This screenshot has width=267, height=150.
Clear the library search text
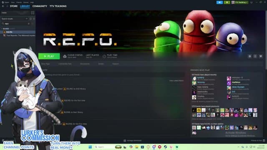pyautogui.click(x=29, y=24)
